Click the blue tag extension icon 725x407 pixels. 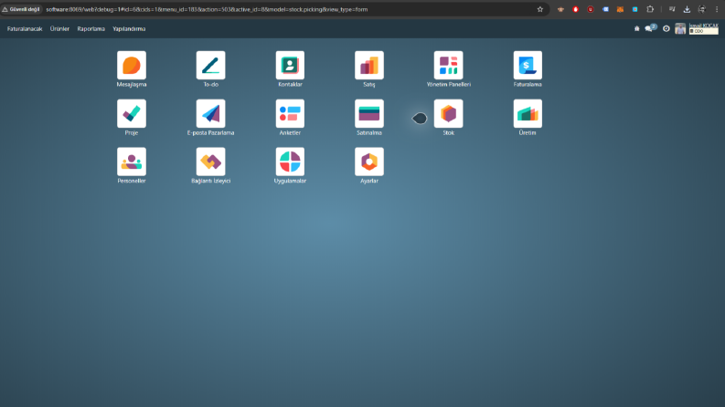pyautogui.click(x=605, y=9)
